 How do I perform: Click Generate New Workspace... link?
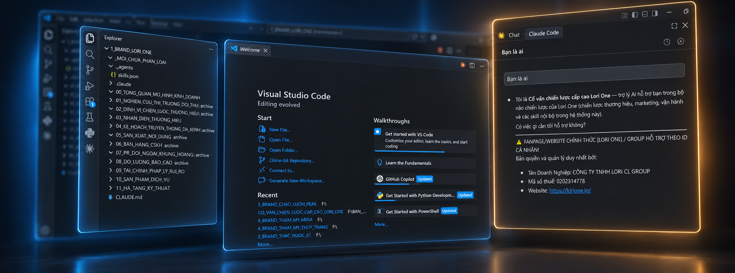[x=297, y=181]
